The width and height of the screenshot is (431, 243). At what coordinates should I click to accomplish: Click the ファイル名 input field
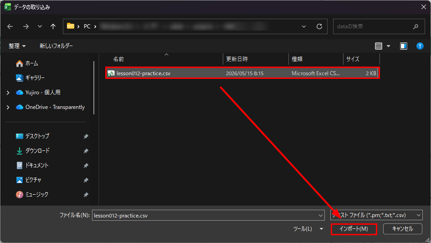tap(205, 216)
